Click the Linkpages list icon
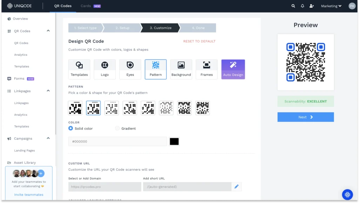Viewport: 359px width, 203px height. (x=9, y=91)
